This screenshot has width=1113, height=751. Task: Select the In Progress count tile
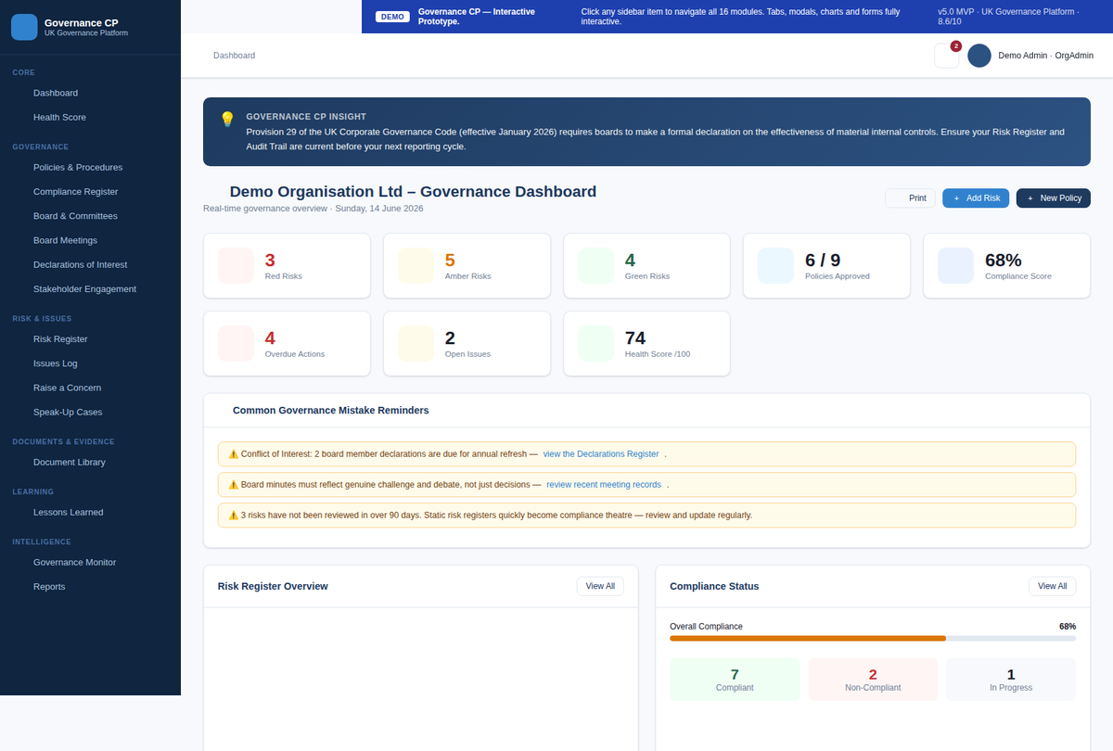click(1011, 680)
